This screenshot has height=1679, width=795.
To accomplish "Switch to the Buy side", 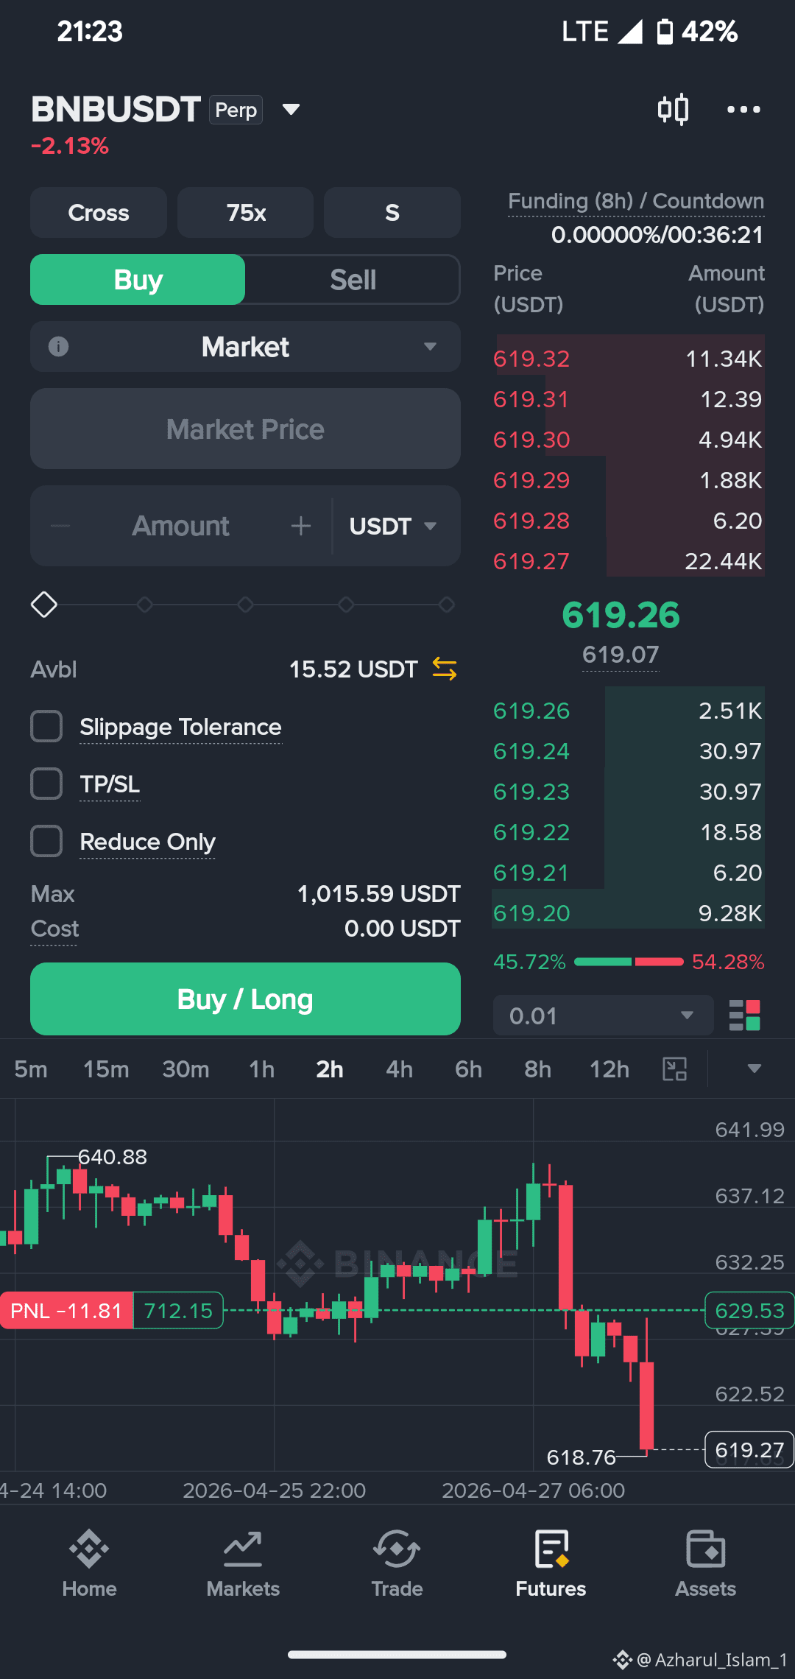I will tap(138, 280).
